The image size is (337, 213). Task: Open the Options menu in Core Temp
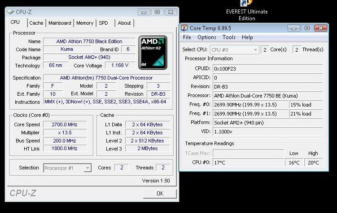click(207, 37)
